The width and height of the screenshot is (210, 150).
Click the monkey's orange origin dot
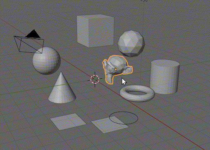click(x=116, y=69)
